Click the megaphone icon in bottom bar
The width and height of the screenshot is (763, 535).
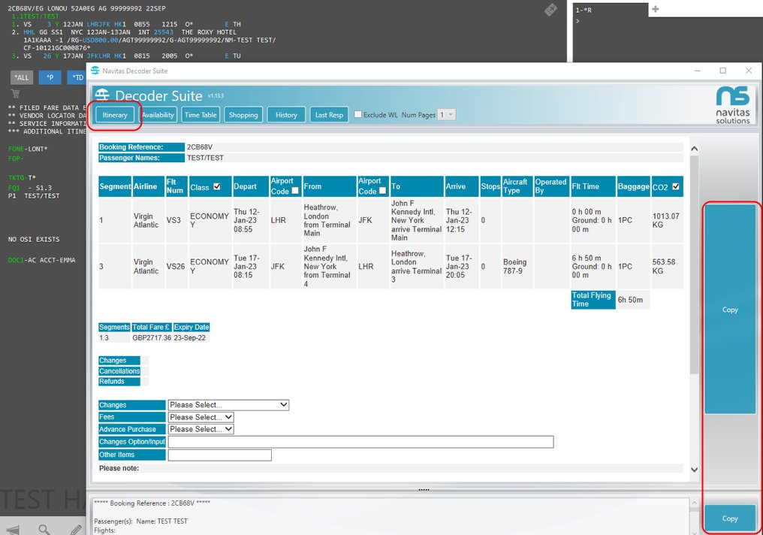point(14,530)
